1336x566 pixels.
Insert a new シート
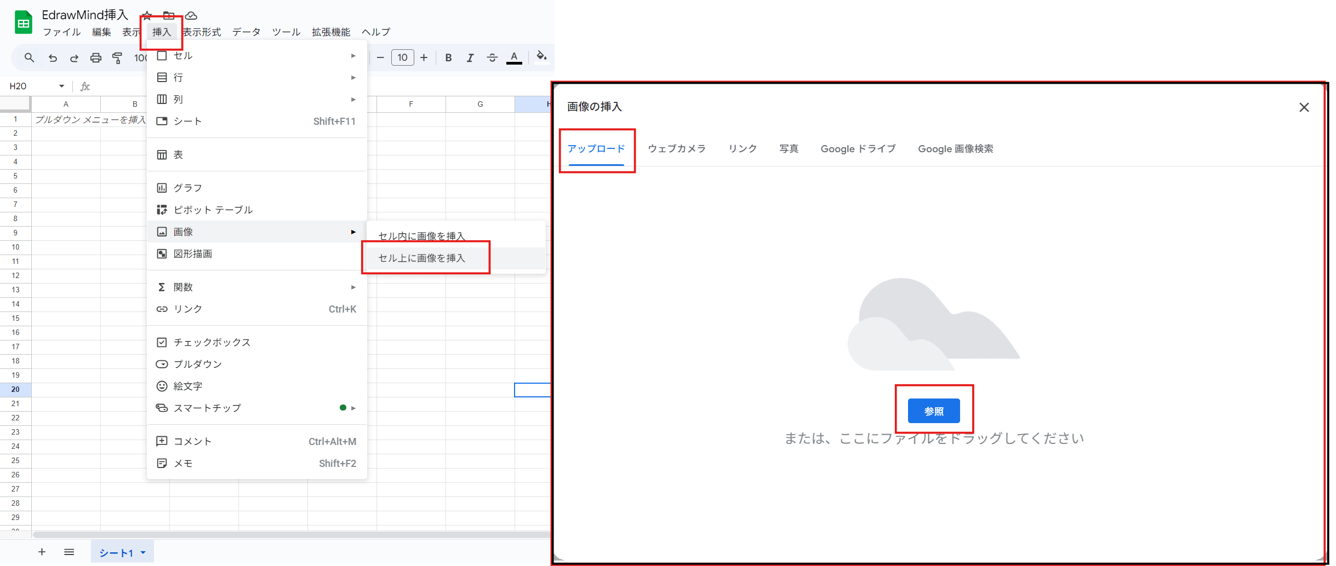point(257,122)
